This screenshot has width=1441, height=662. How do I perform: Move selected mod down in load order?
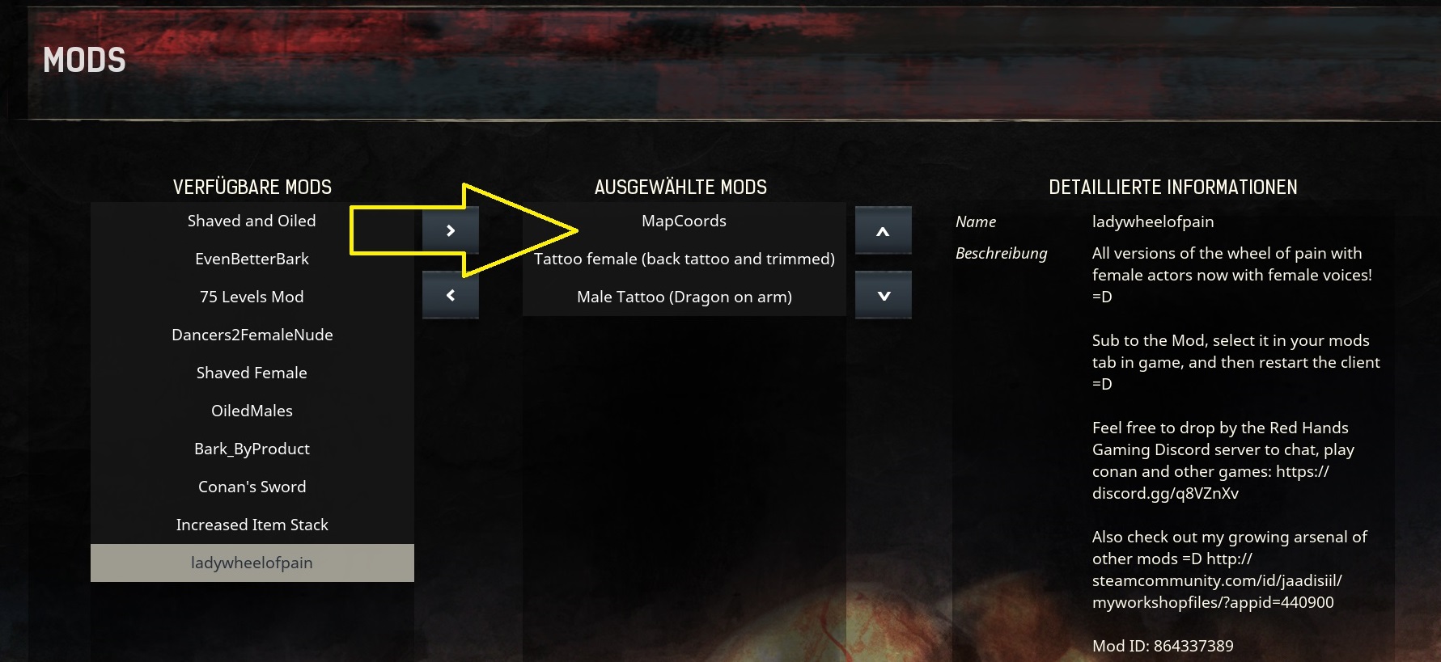[x=883, y=295]
